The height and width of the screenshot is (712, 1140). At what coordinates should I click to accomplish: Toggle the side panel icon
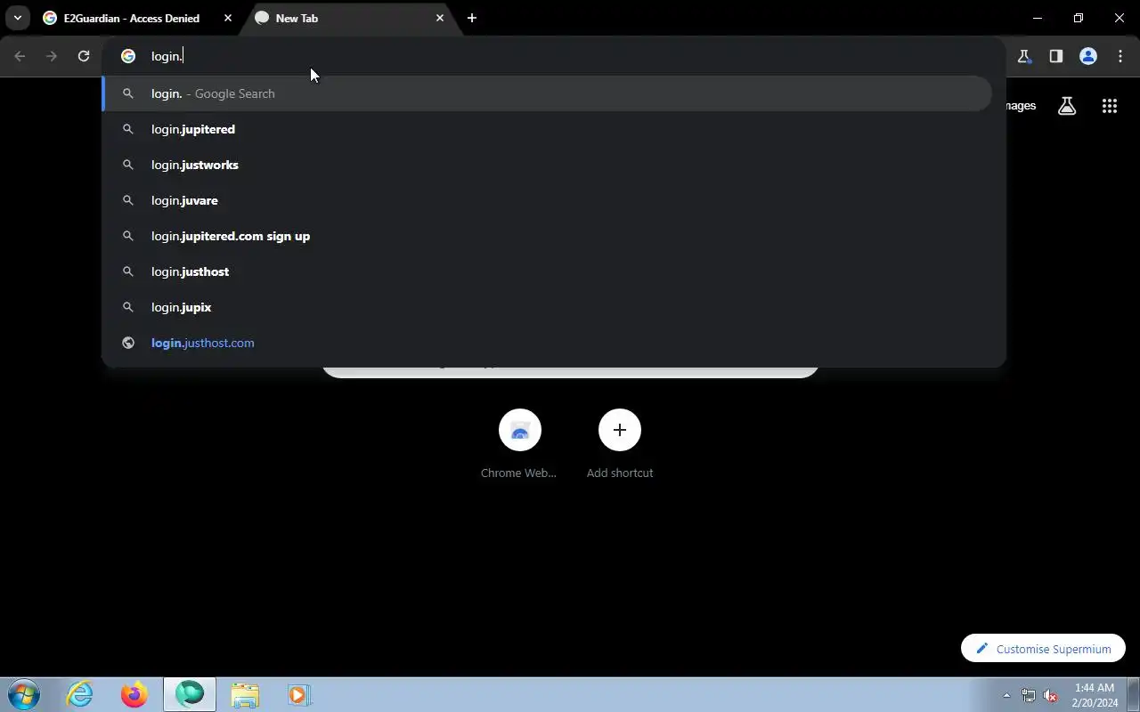click(1055, 56)
